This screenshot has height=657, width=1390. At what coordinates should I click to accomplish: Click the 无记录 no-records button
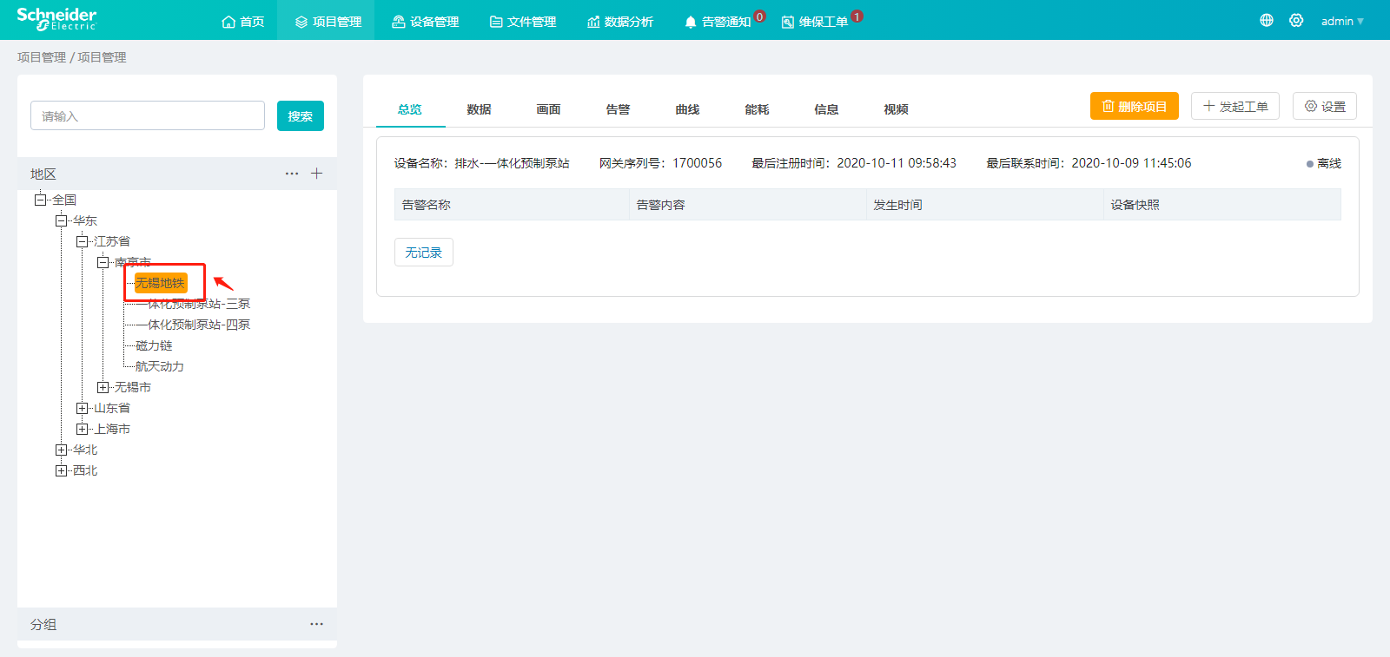[x=424, y=253]
